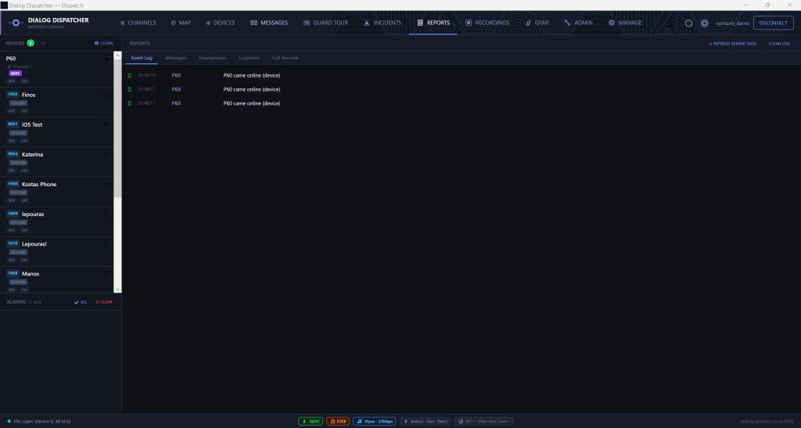This screenshot has height=428, width=801.
Task: Select the P60 device in the list
Action: pos(56,70)
